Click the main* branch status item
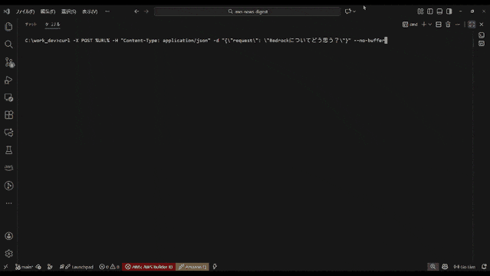Viewport: 490px width, 276px height. tap(24, 267)
